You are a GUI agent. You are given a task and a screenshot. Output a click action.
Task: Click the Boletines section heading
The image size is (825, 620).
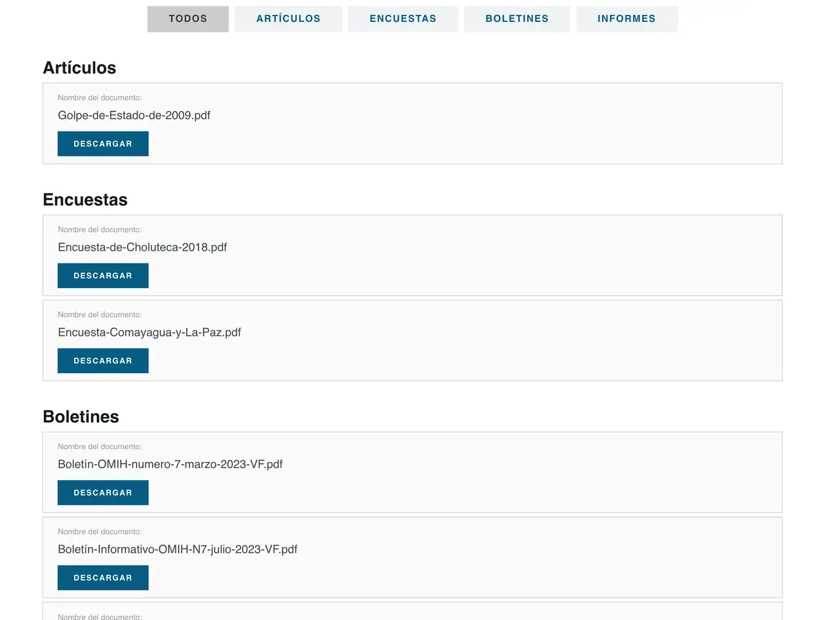pyautogui.click(x=81, y=417)
